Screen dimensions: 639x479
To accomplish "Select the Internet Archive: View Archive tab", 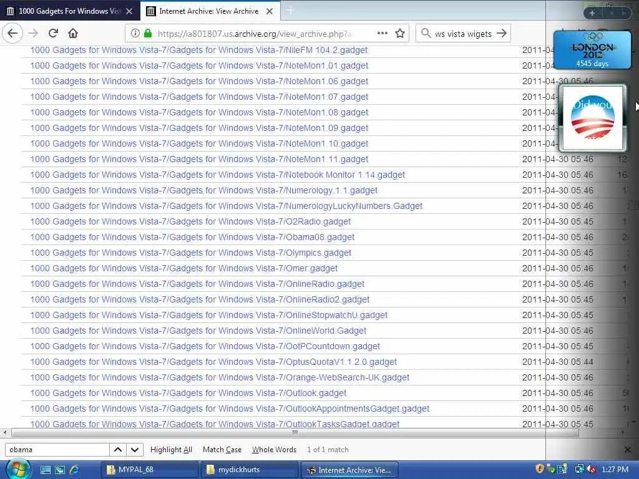I will [x=210, y=11].
